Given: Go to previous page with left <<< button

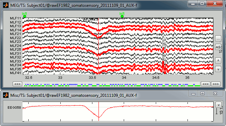Looking at the screenshot, I should click(x=17, y=84).
